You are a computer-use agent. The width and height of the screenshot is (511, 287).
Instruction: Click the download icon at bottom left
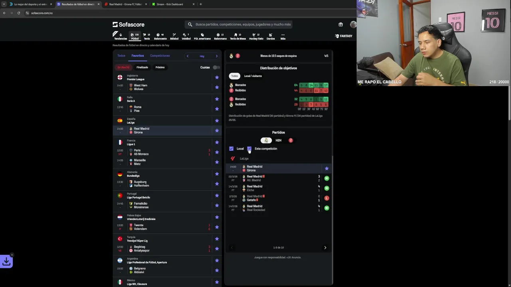pyautogui.click(x=6, y=261)
